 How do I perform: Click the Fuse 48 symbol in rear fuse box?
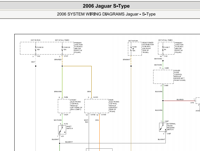pos(131,49)
